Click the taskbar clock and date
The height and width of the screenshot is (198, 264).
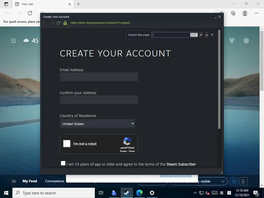coord(242,193)
